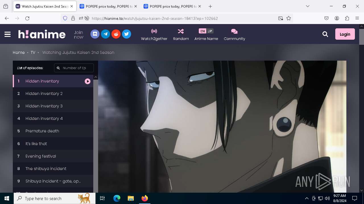This screenshot has width=364, height=204.
Task: Close the Jujutsu Kaisen tab
Action: [72, 6]
